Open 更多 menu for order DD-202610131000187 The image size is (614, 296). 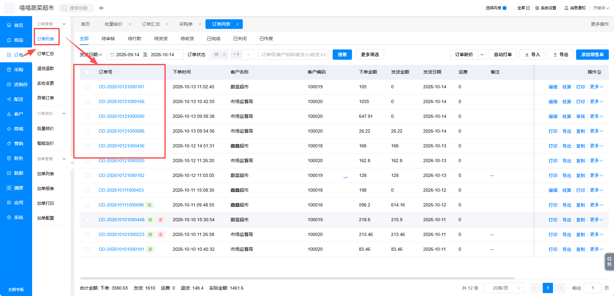(596, 87)
